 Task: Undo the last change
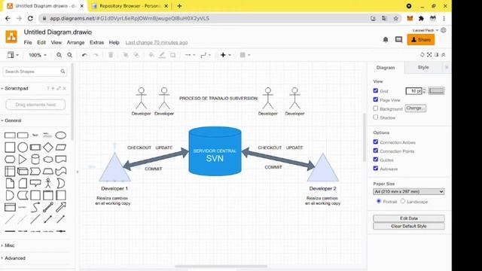84,55
